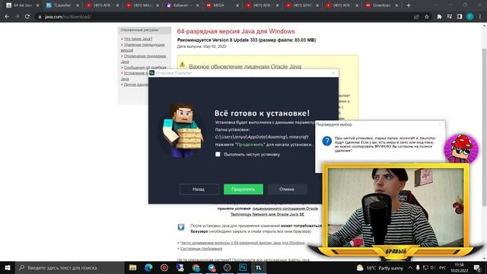Click the share page icon in address bar
Viewport: 487px width, 274px height.
[x=416, y=17]
